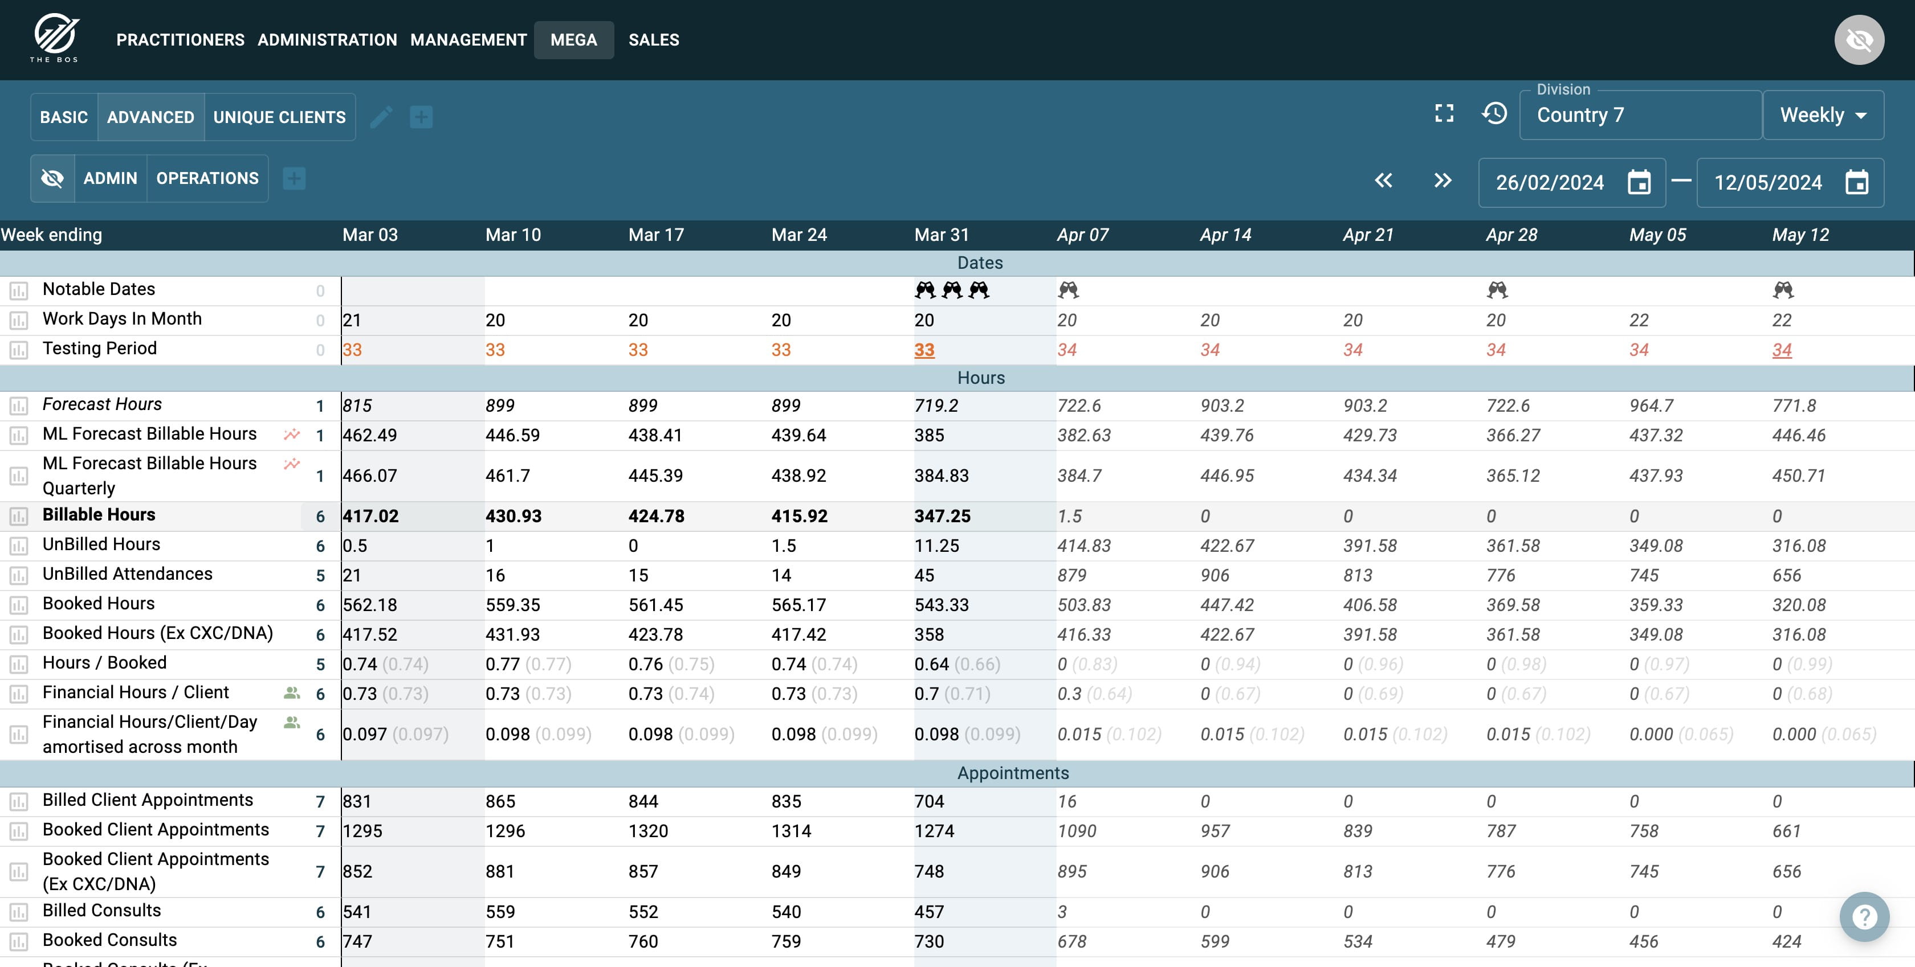Click the Apr 21 column header

(1368, 235)
